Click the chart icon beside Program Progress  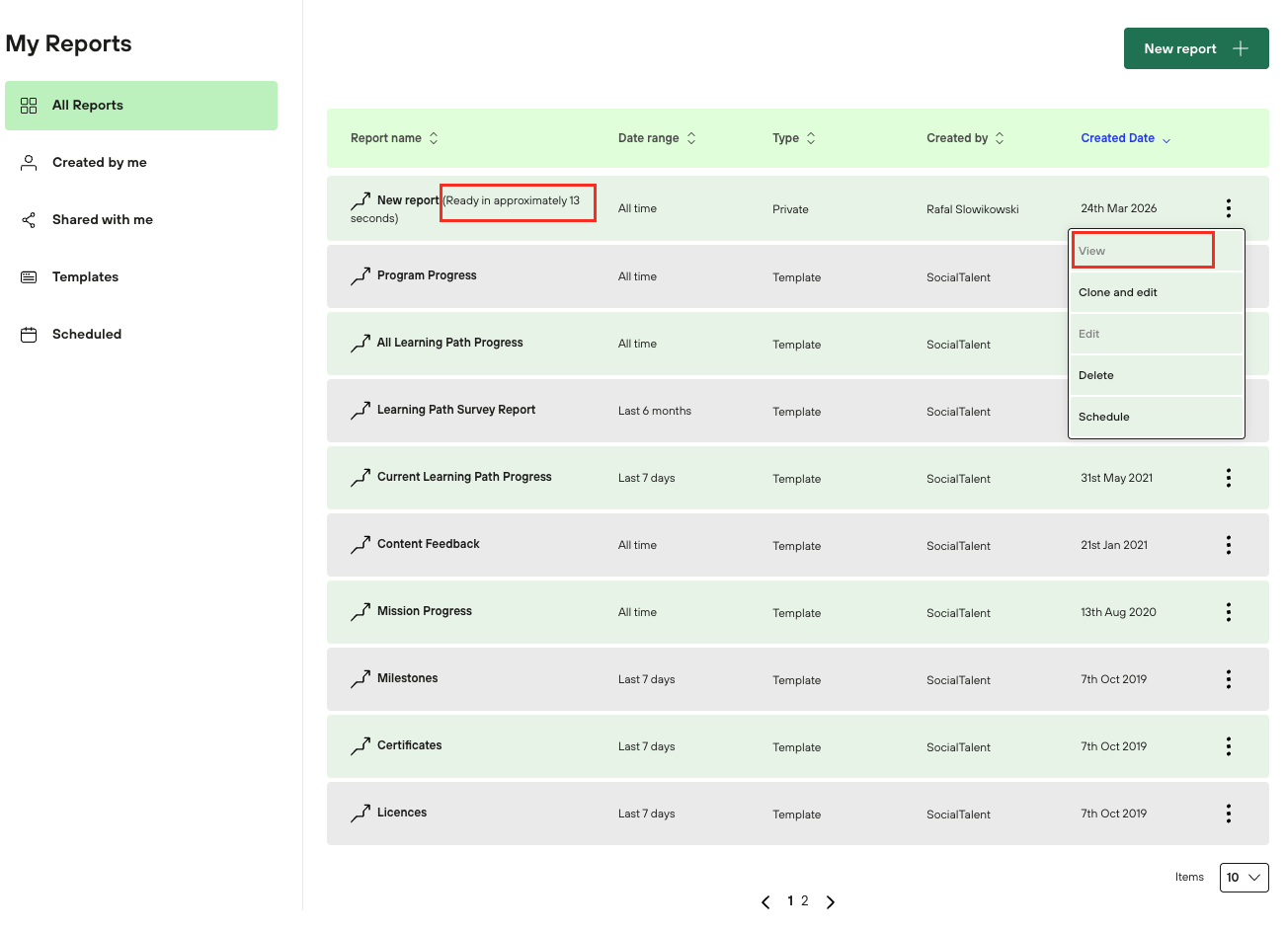pyautogui.click(x=361, y=276)
